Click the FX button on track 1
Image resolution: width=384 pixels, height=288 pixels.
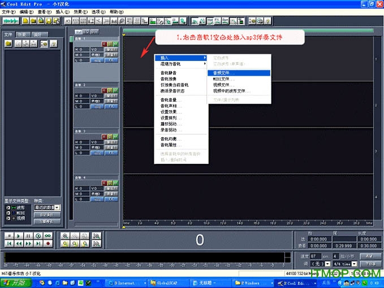pyautogui.click(x=111, y=59)
